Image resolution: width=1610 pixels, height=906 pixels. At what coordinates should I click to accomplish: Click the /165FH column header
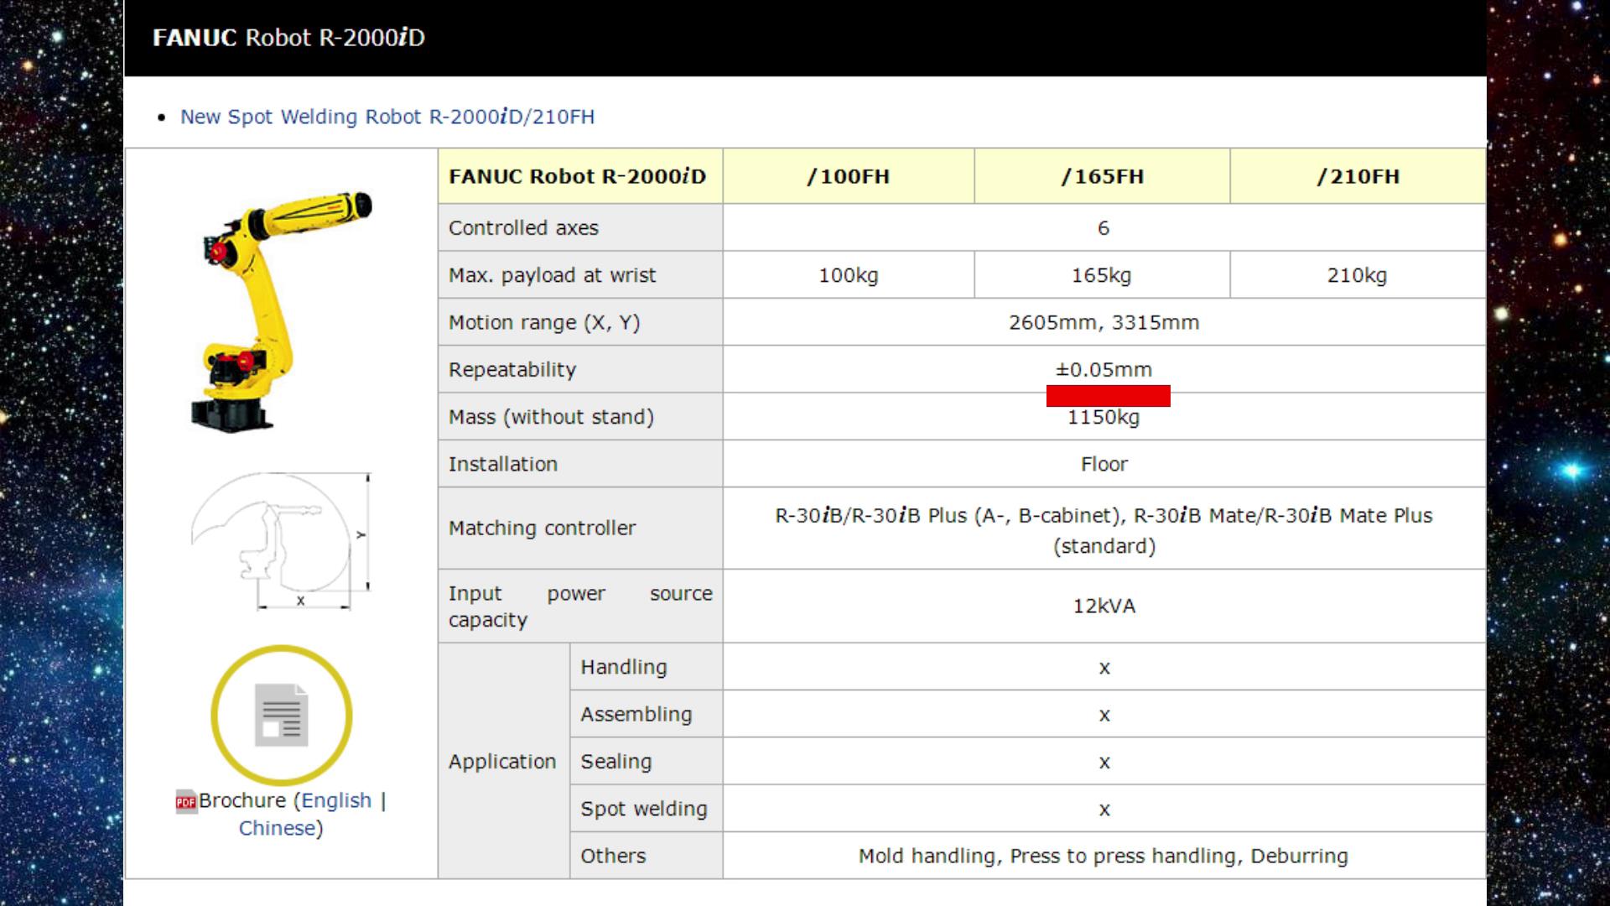coord(1102,176)
